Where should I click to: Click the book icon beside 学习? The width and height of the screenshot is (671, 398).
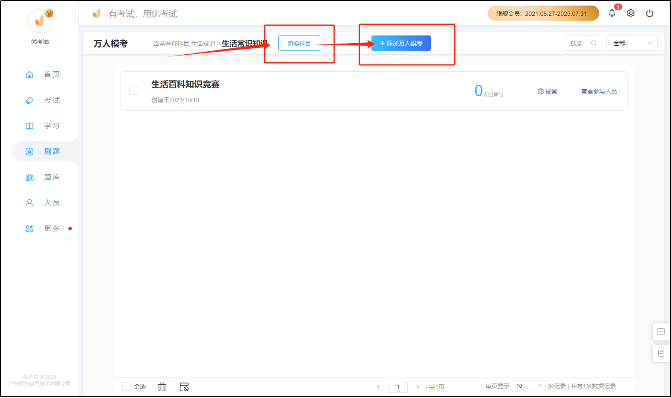29,126
